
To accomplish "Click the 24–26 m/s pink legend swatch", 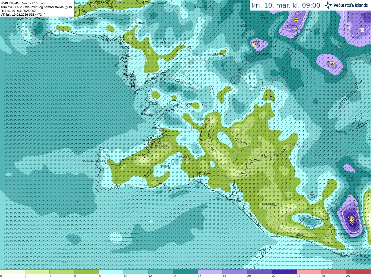I will pyautogui.click(x=309, y=272).
